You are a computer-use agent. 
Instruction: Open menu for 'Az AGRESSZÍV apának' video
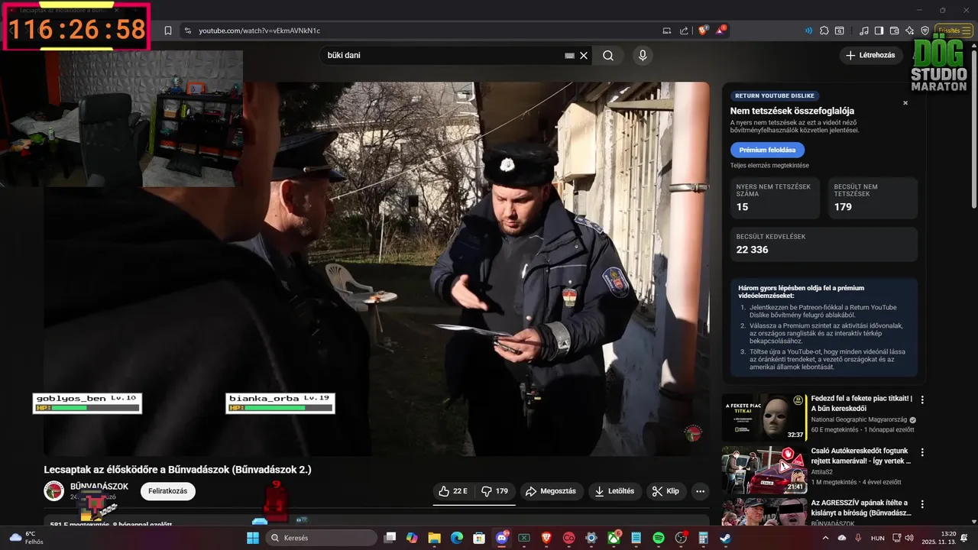922,504
